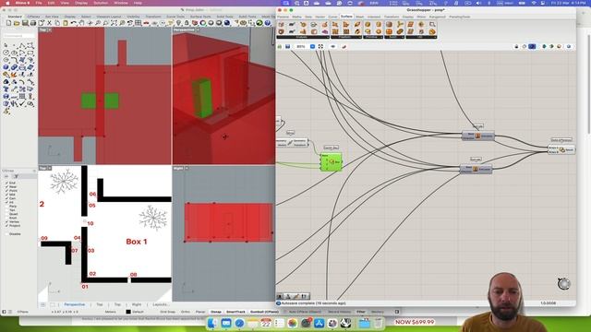Click Grasshopper sketch brush icon
The height and width of the screenshot is (332, 591).
coord(344,47)
